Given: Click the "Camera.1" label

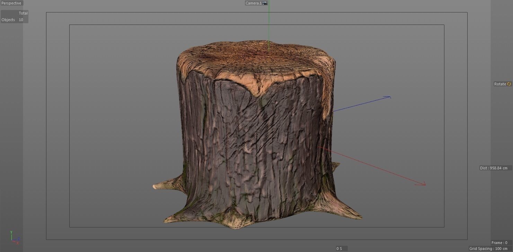Looking at the screenshot, I should point(254,3).
